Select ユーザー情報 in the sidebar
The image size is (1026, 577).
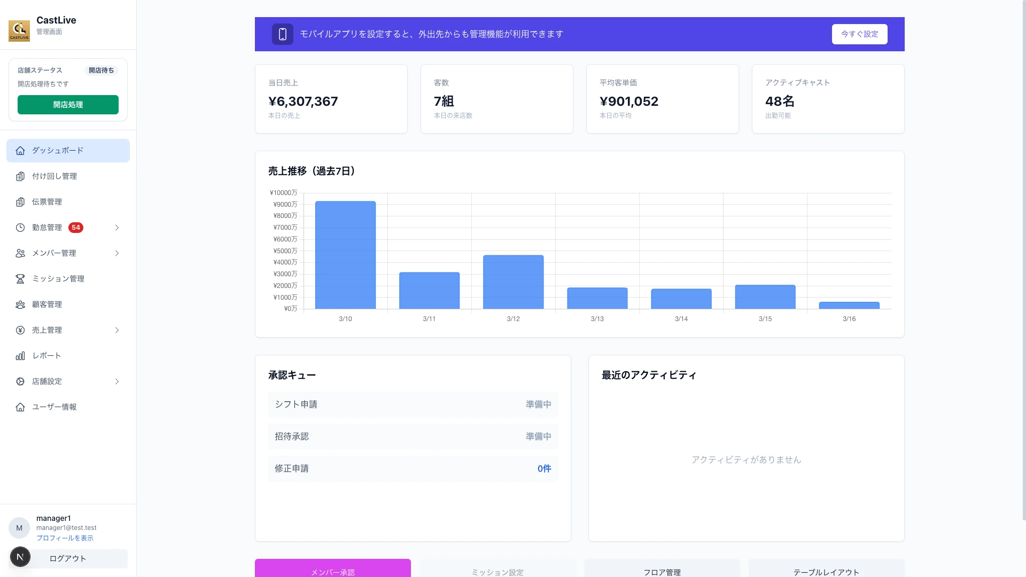[53, 407]
